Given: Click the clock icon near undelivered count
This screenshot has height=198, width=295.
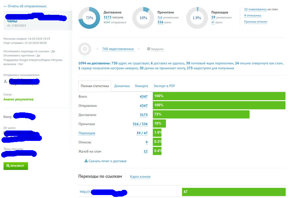Looking at the screenshot, I should tap(85, 49).
